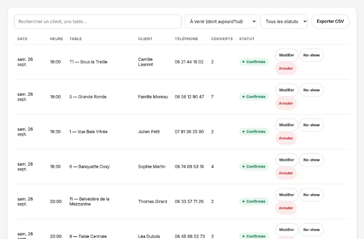The width and height of the screenshot is (364, 239).
Task: Click table cell '5 — Grande Ronde'
Action: click(x=88, y=97)
